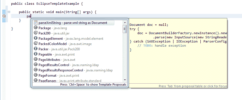Choose the PagedResultsResponseControl entry
Screen dimensions: 242x100
point(73,70)
